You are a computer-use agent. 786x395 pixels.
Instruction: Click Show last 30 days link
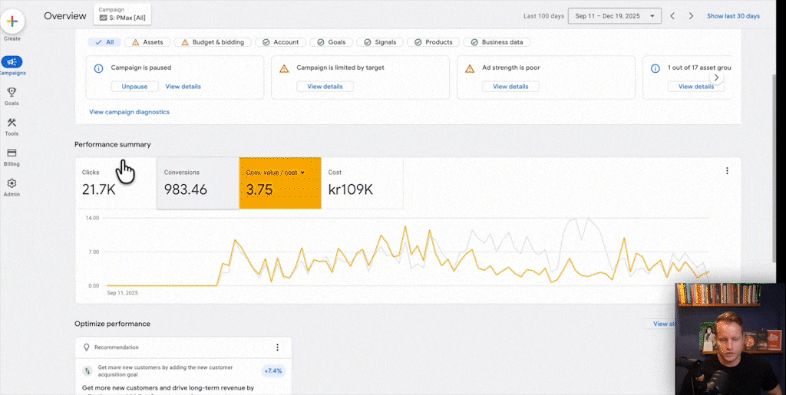coord(733,16)
